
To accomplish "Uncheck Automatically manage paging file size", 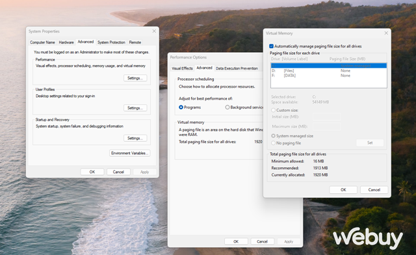I will point(272,46).
